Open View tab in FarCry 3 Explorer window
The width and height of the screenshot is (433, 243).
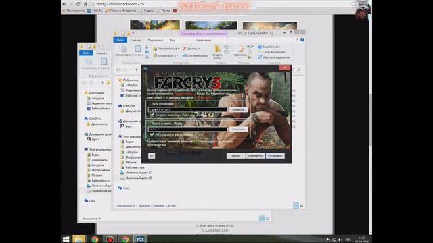coord(173,40)
